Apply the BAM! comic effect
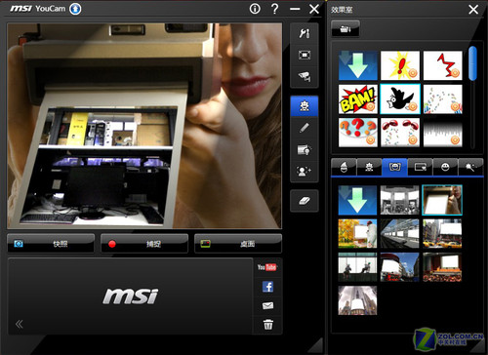The width and height of the screenshot is (488, 355). pyautogui.click(x=358, y=99)
